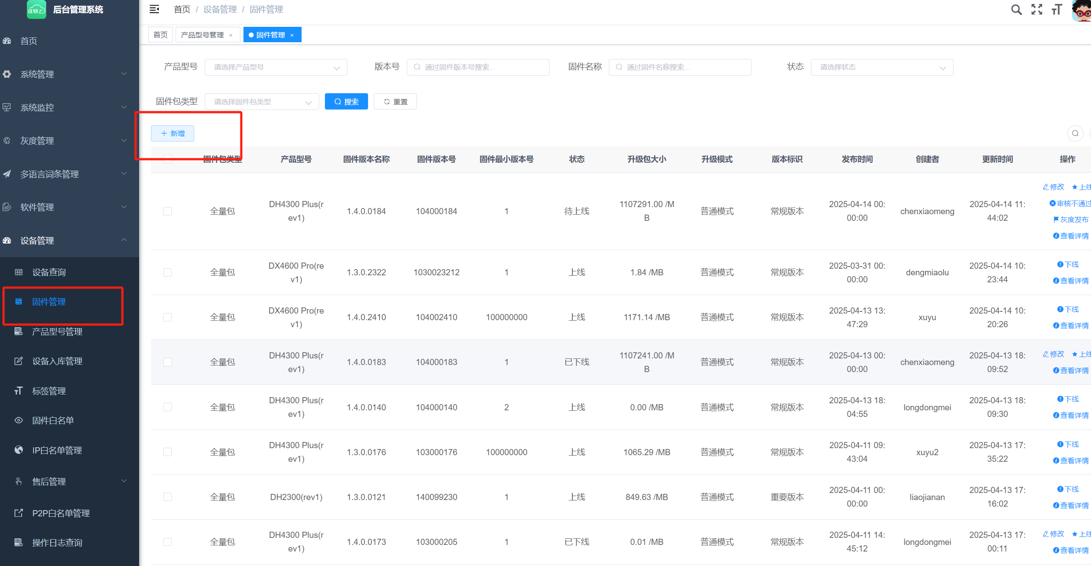Image resolution: width=1091 pixels, height=566 pixels.
Task: Close the 固件管理 tab with its x
Action: (292, 35)
